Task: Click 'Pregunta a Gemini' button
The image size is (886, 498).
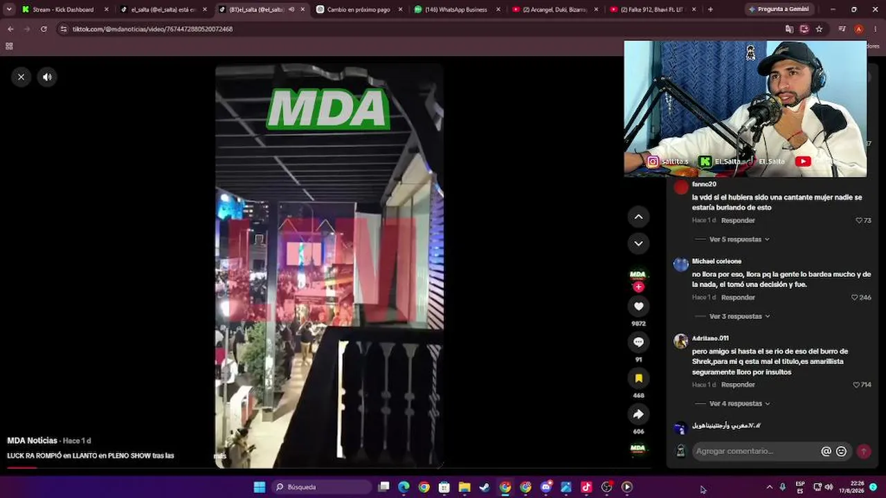Action: pyautogui.click(x=778, y=10)
